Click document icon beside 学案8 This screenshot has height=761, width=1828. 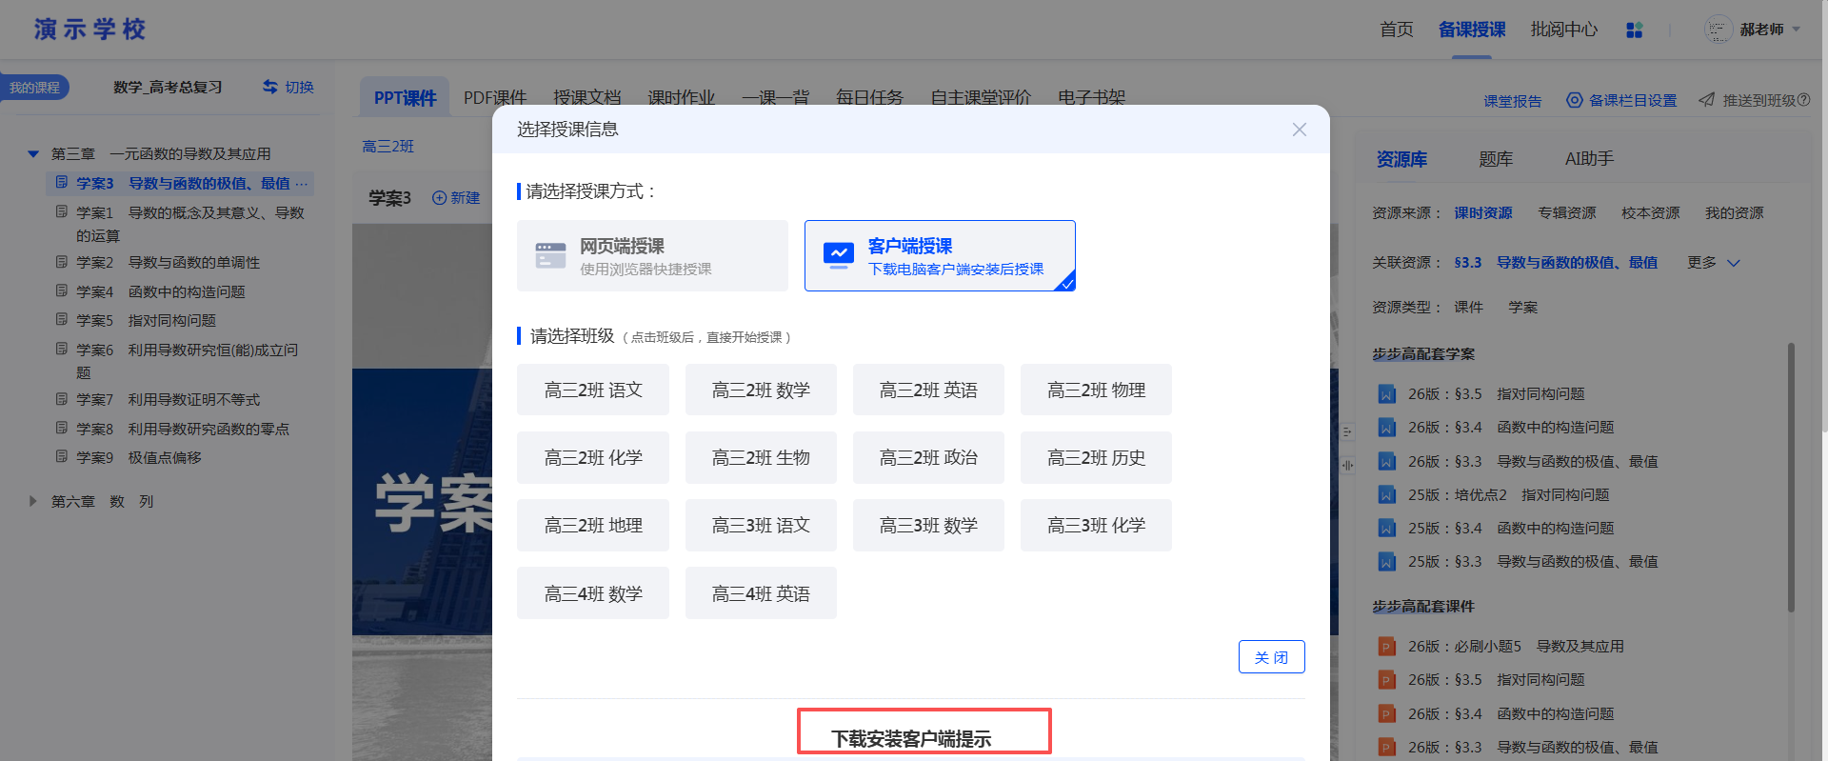pos(62,428)
